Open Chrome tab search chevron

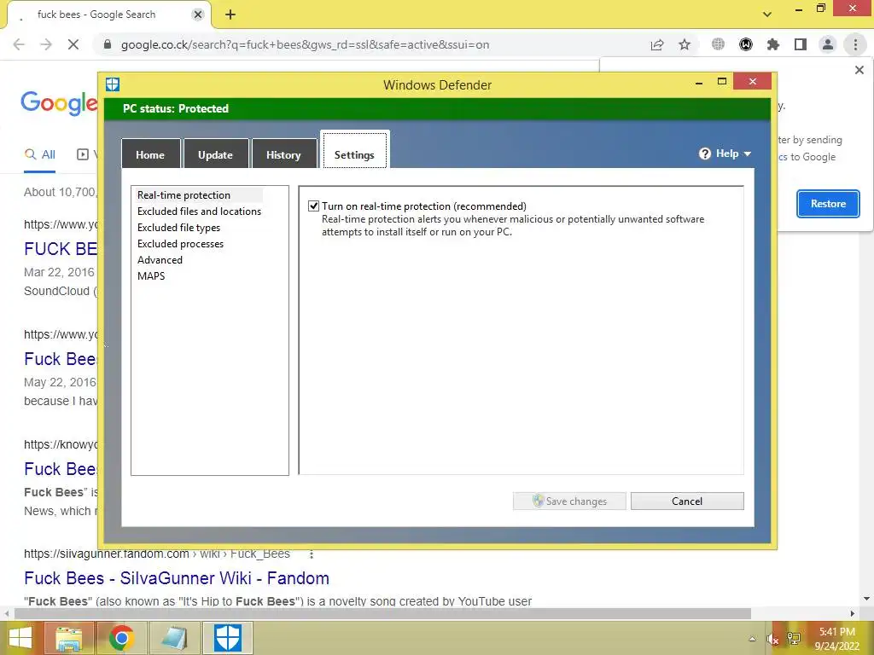[767, 14]
